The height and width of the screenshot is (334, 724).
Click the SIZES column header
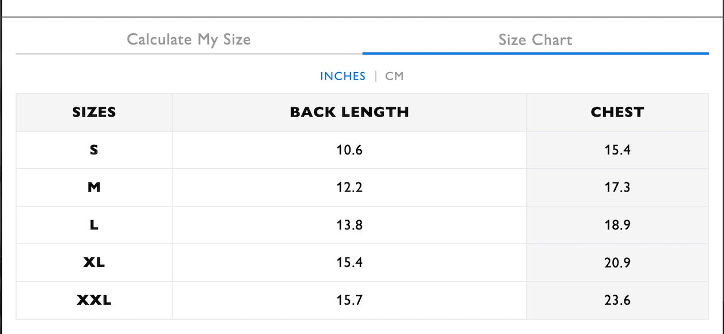tap(94, 112)
